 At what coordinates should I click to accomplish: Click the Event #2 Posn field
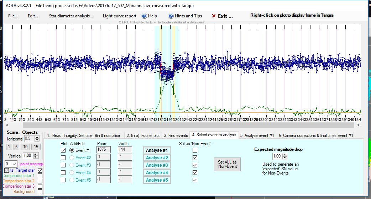(103, 157)
